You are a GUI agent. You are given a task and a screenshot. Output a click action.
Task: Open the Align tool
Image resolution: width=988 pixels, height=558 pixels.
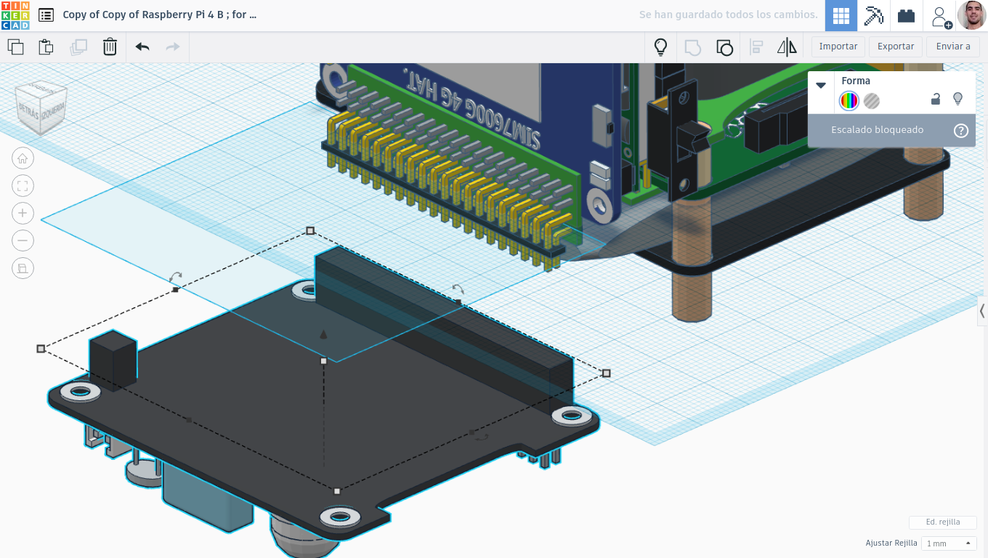pos(756,47)
